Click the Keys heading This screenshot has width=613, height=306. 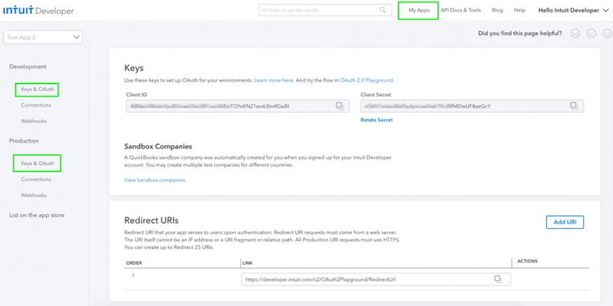(133, 68)
